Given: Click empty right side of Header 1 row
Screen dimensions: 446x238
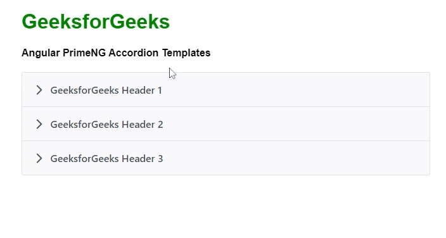Looking at the screenshot, I should (313, 90).
